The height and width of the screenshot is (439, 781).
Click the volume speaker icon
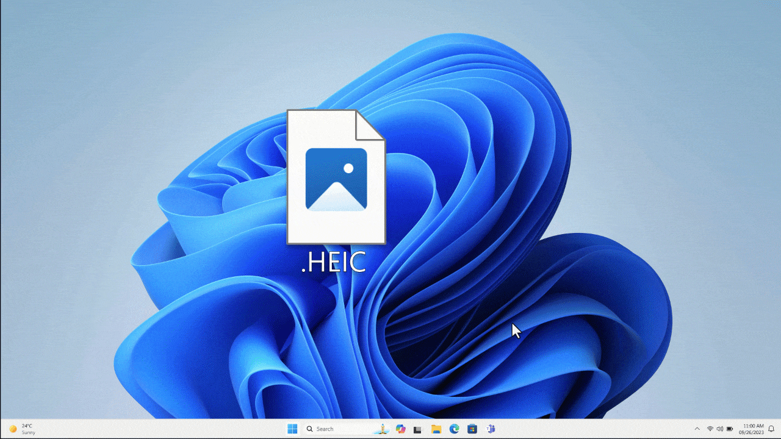pyautogui.click(x=720, y=429)
